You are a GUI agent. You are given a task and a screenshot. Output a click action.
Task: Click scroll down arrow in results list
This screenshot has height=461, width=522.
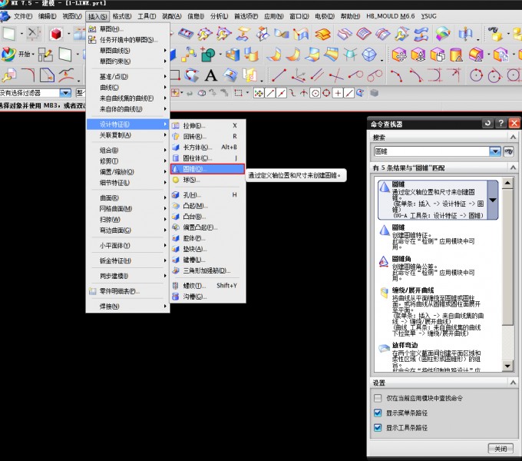click(507, 366)
